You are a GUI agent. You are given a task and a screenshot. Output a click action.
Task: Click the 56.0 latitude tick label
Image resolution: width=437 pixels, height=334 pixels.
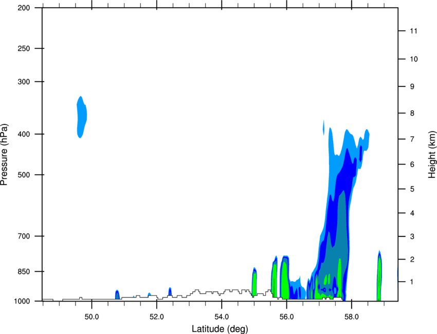point(287,317)
